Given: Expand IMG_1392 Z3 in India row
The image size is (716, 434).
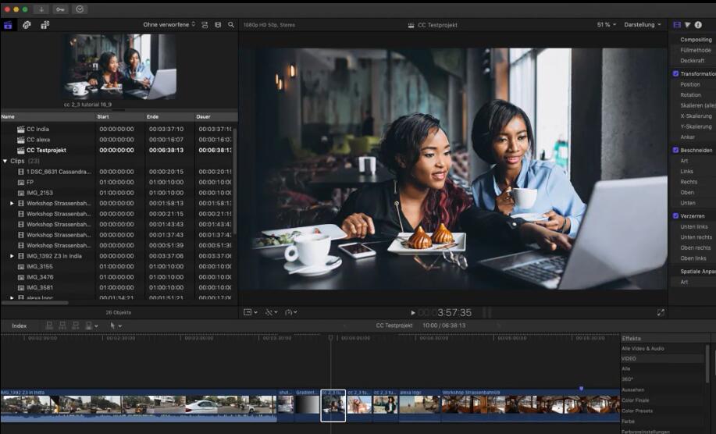Looking at the screenshot, I should coord(12,256).
